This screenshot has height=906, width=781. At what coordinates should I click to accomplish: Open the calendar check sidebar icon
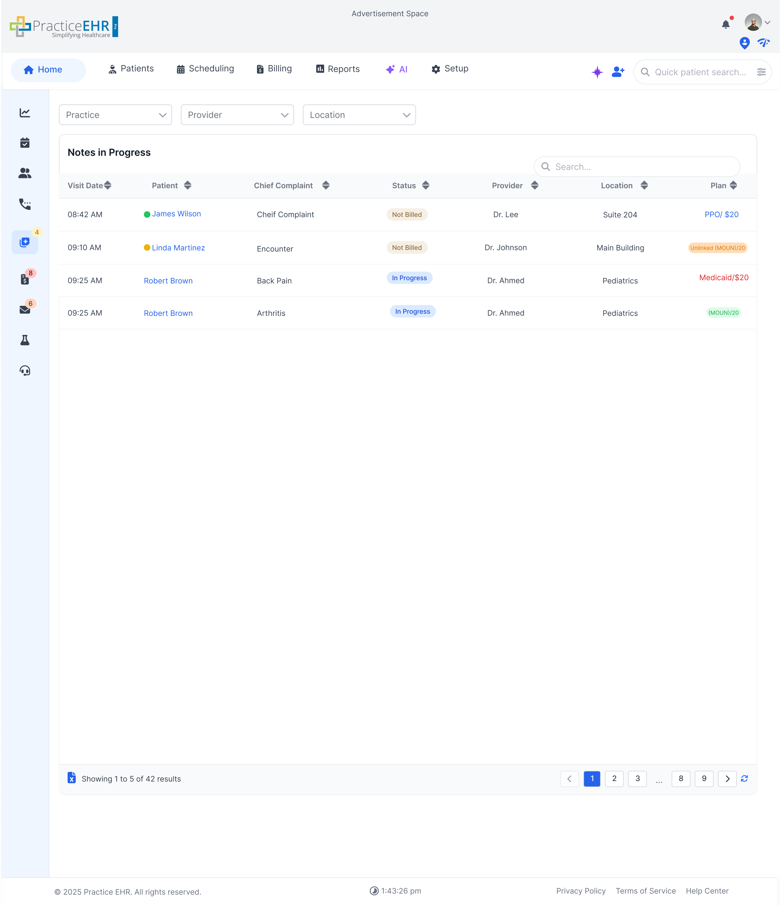(x=25, y=143)
